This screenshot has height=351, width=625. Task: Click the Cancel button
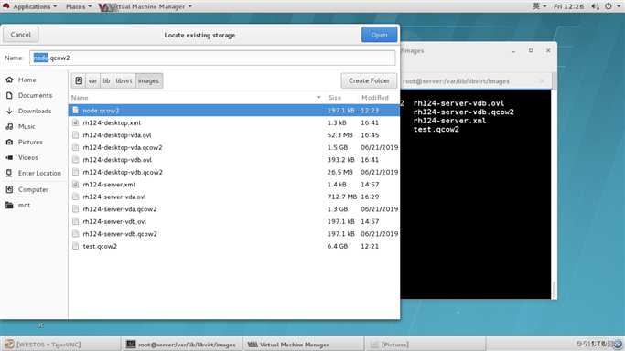tap(21, 35)
